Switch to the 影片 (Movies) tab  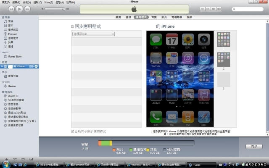[164, 17]
